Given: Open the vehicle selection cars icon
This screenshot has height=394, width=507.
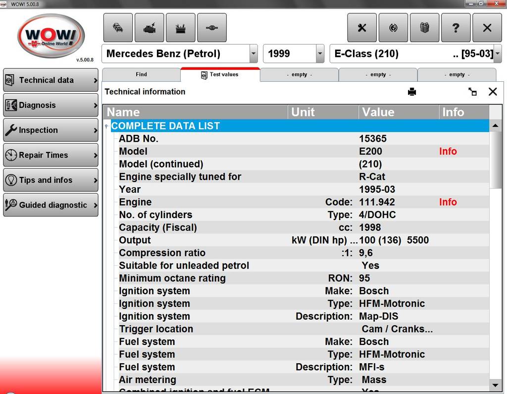Looking at the screenshot, I should (x=118, y=28).
